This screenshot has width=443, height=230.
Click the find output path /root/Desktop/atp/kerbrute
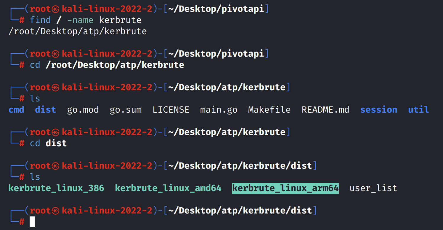[78, 31]
